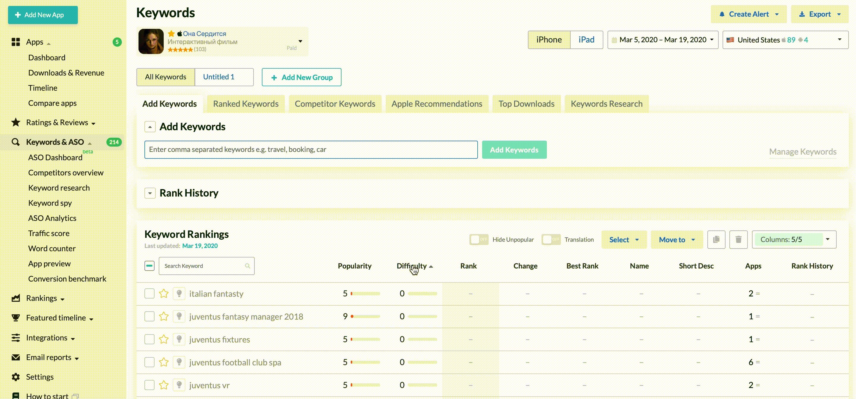
Task: Click the Featured timeline trophy icon
Action: 16,318
